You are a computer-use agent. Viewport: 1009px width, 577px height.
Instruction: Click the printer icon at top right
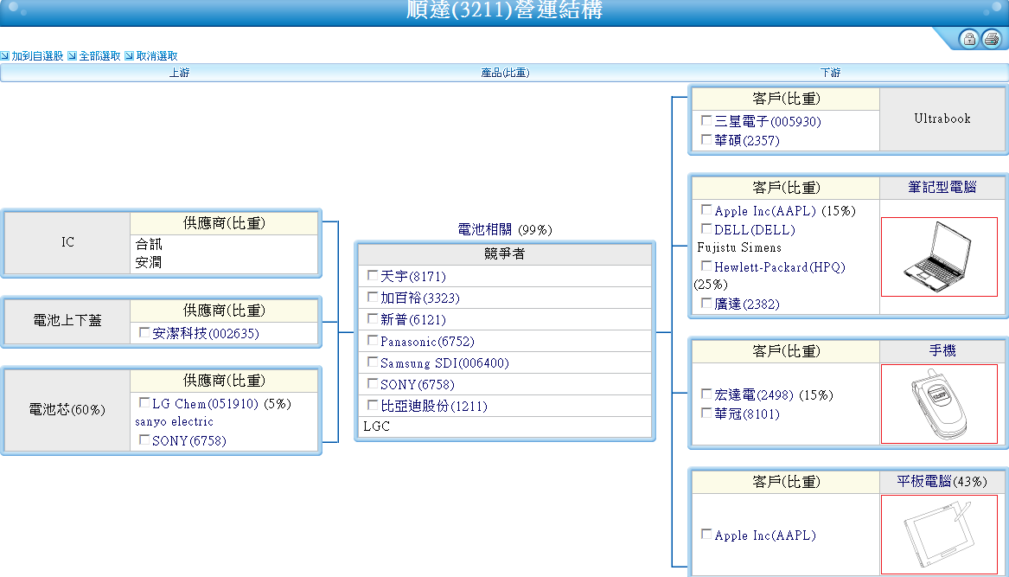click(992, 39)
